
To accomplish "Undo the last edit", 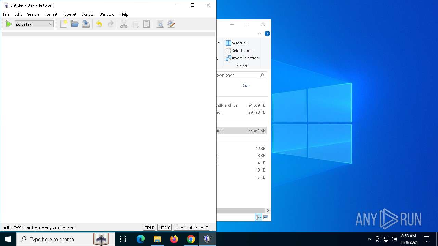I will (x=99, y=24).
